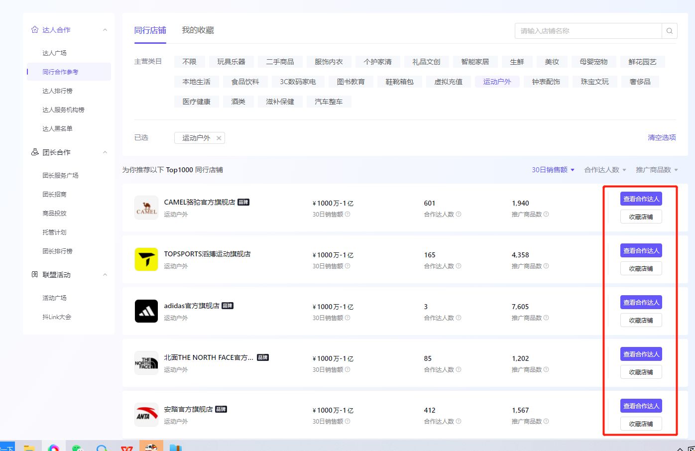The image size is (695, 451).
Task: Click info icon beside 安踏 30日销售额
Action: [x=347, y=421]
